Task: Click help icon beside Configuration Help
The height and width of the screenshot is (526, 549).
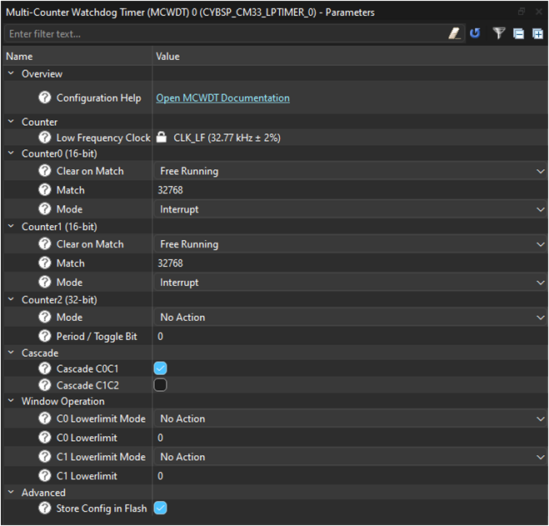Action: click(45, 98)
